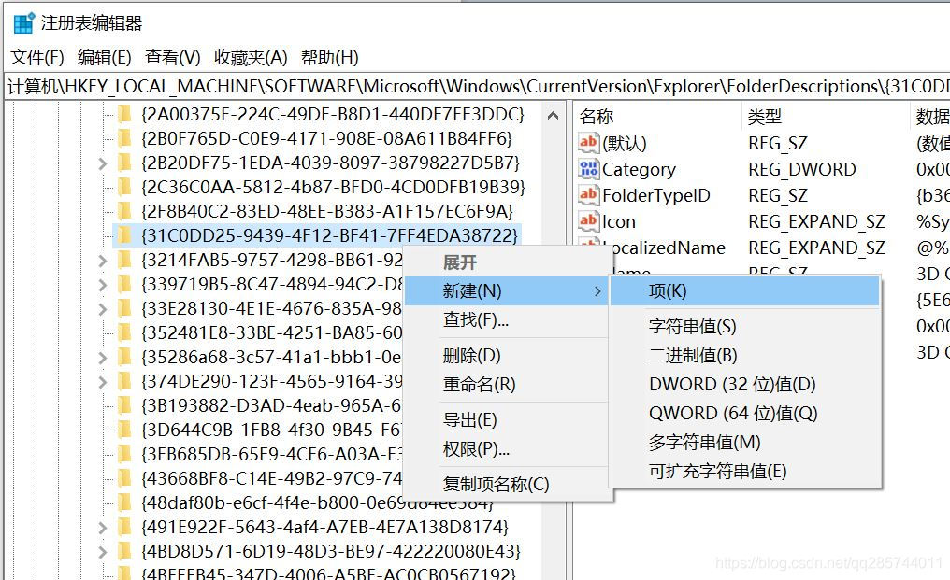Click string icon of FolderTypeID value
The height and width of the screenshot is (580, 950).
click(x=588, y=195)
